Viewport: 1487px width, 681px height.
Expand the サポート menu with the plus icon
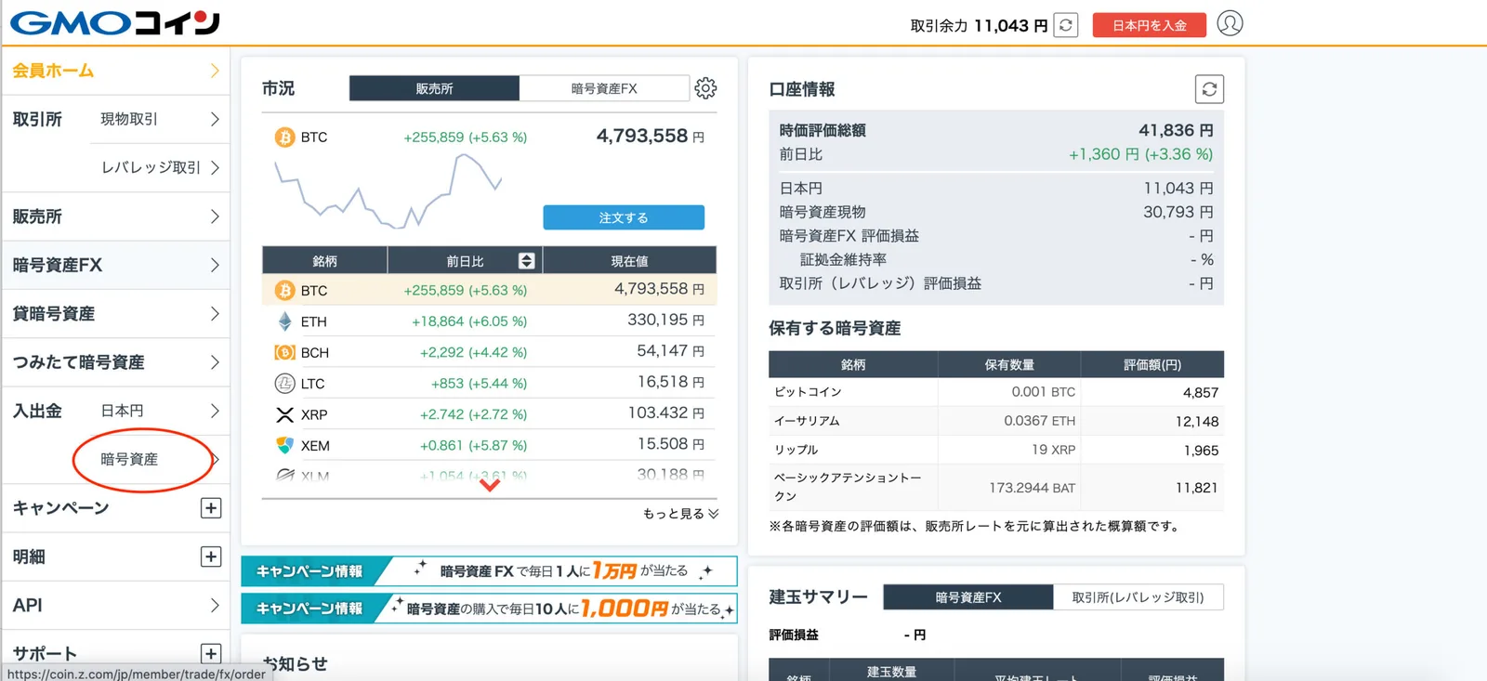[x=211, y=654]
